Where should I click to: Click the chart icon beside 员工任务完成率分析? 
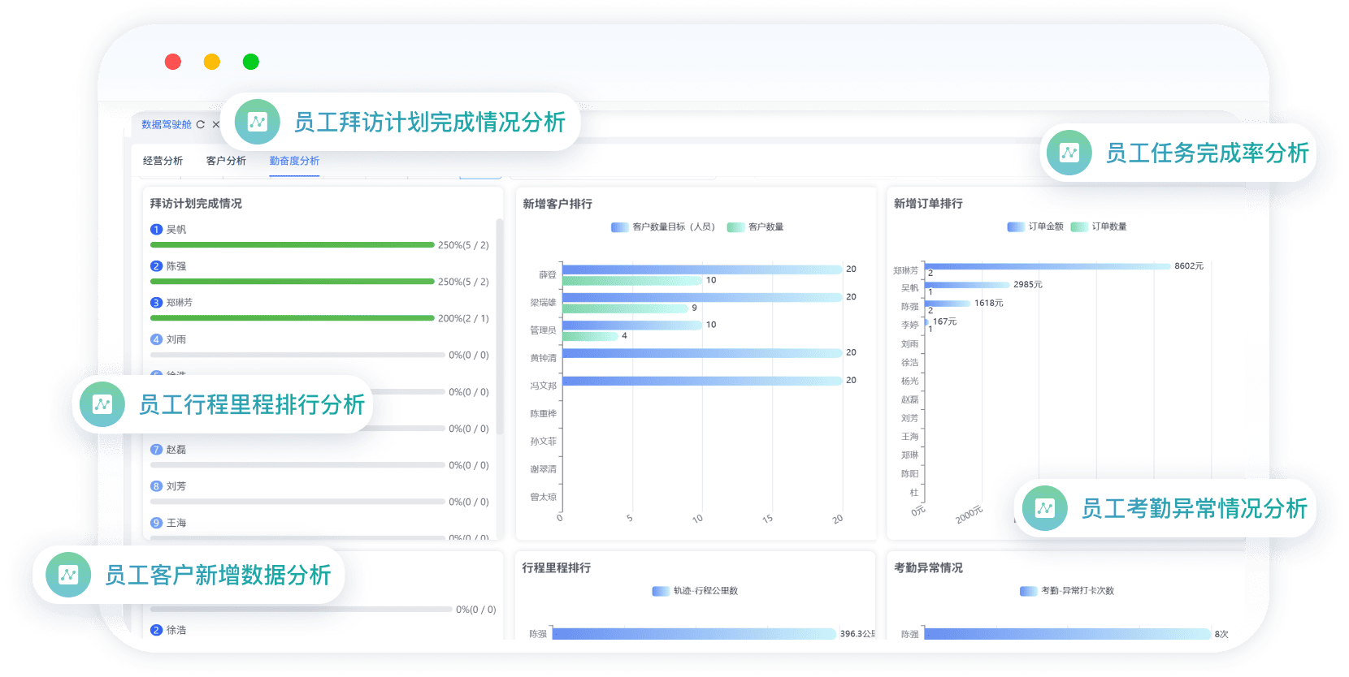1069,153
